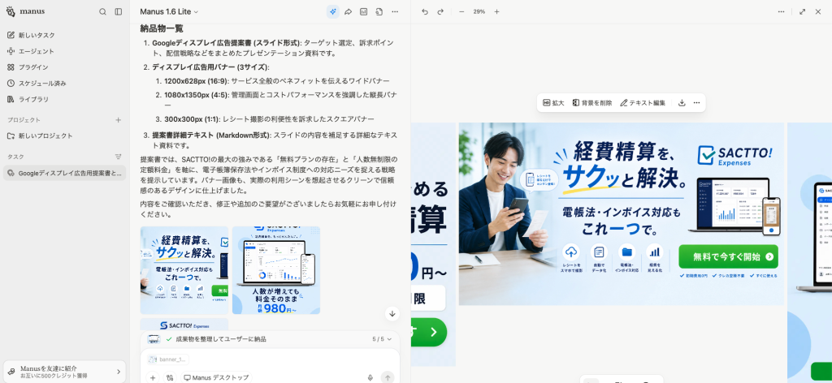The width and height of the screenshot is (832, 383).
Task: Select the Googleディスプレイ広告用提案書 task
Action: click(64, 173)
